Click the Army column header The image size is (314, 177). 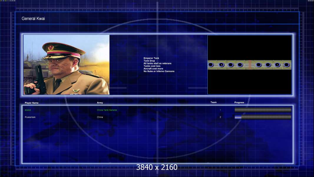[x=100, y=103]
